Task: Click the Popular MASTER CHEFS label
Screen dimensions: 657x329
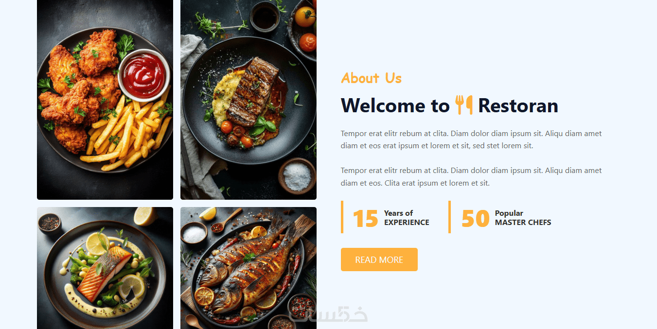Action: pyautogui.click(x=523, y=218)
